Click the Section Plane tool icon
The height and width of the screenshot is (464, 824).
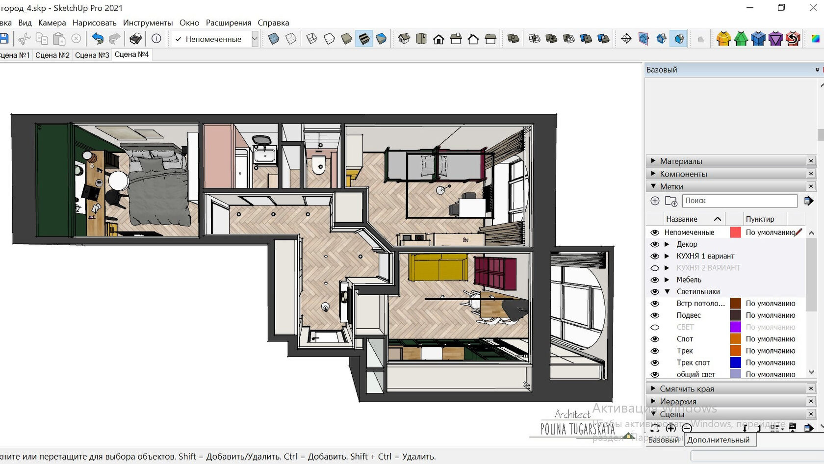626,39
